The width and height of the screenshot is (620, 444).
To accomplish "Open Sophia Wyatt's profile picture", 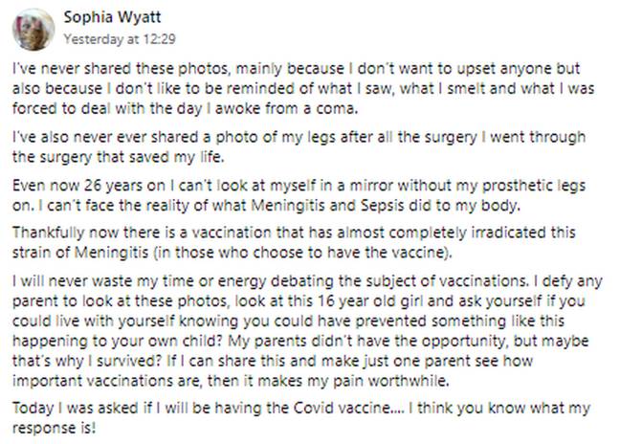I will pyautogui.click(x=33, y=30).
